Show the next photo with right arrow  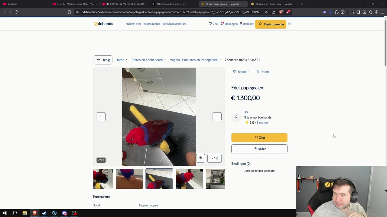point(217,117)
